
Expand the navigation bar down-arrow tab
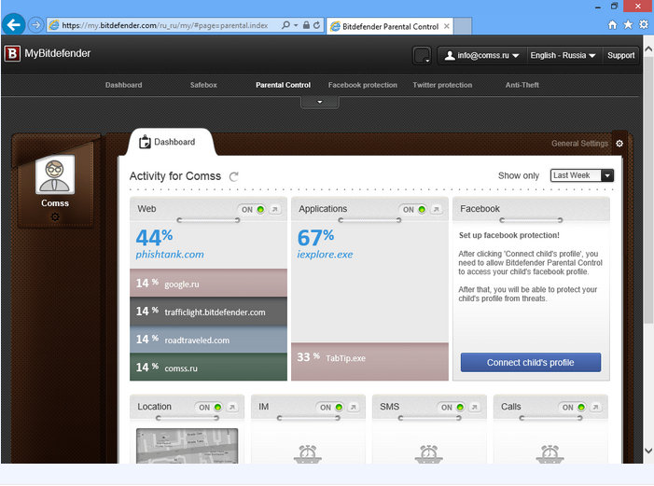pos(320,102)
